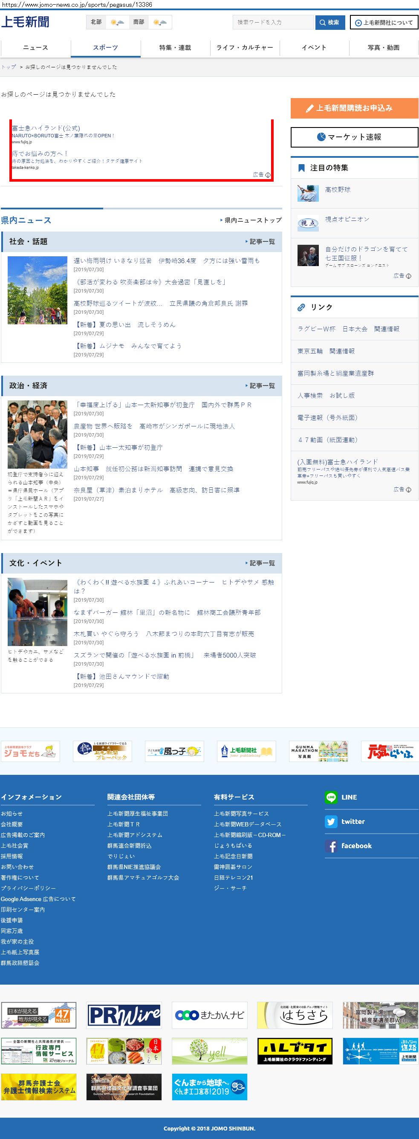Expand 政治・経済 記事一覧 article list
This screenshot has width=419, height=1139.
tap(261, 385)
